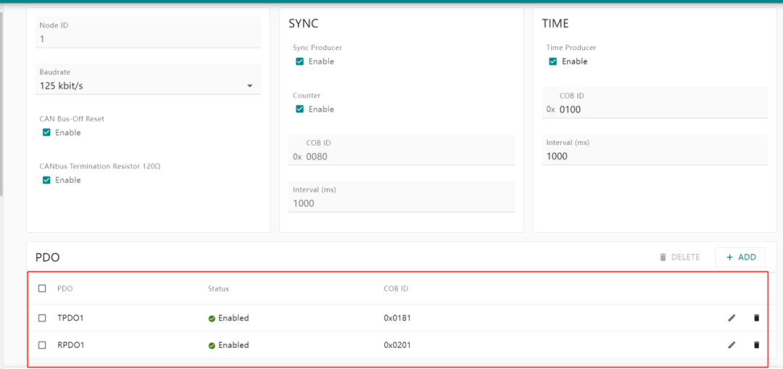Screen dimensions: 783x369
Task: Click the TPDO1 name text
Action: coord(70,318)
